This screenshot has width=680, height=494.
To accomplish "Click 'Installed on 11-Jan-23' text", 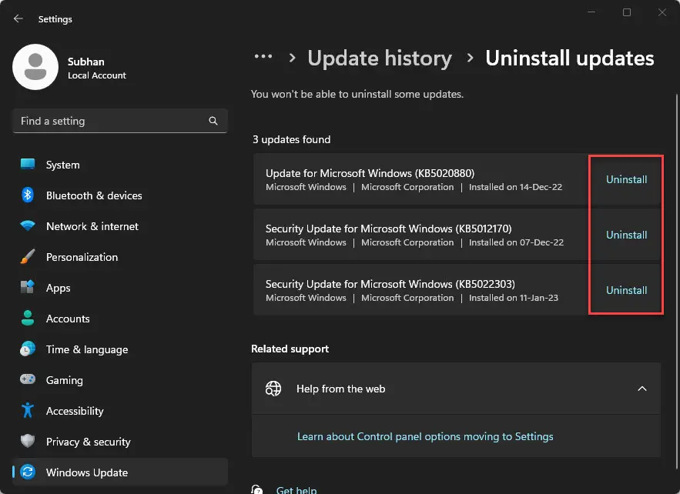I will pos(514,298).
